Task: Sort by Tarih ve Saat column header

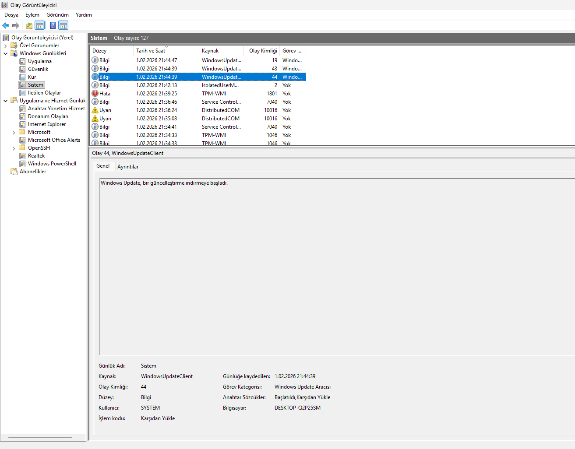Action: coord(166,51)
